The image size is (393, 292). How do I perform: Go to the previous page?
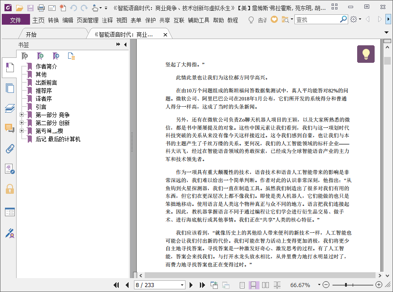click(x=127, y=285)
